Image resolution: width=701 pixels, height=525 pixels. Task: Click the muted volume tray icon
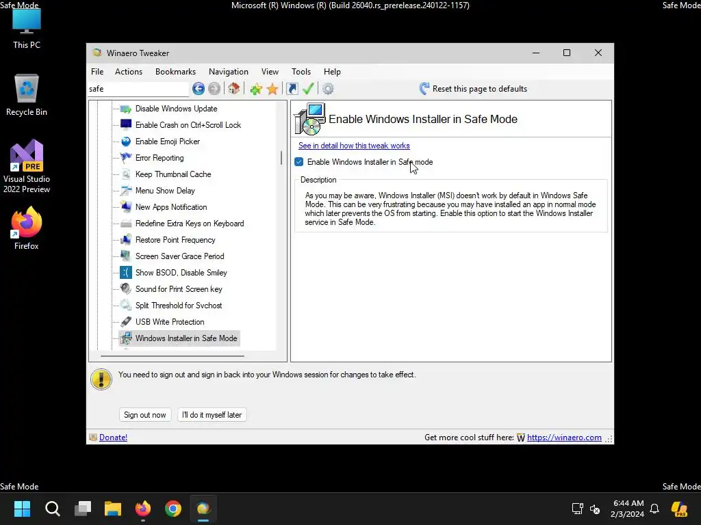595,509
